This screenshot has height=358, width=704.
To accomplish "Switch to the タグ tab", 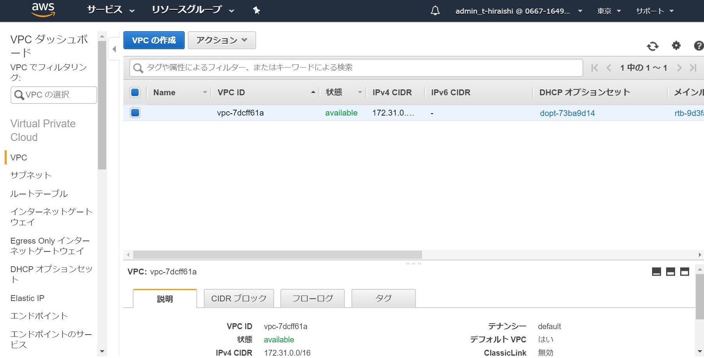I will tap(383, 298).
